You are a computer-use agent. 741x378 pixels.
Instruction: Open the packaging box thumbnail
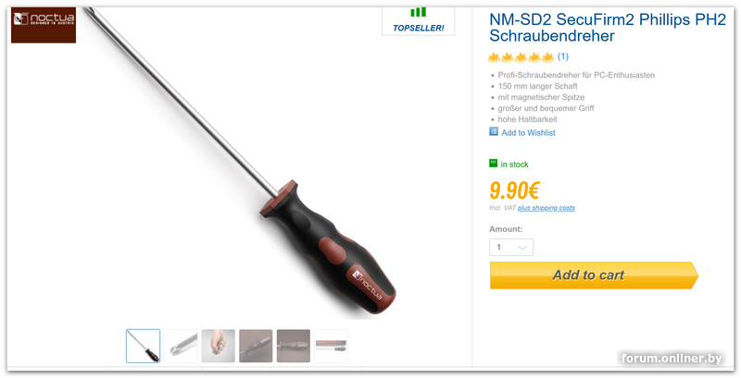click(331, 346)
